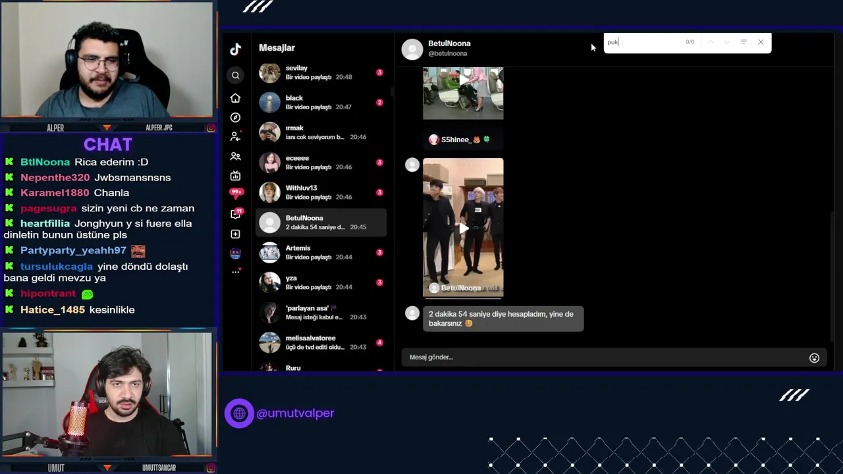Viewport: 843px width, 474px height.
Task: Open the top shared video thumbnail
Action: pos(463,92)
